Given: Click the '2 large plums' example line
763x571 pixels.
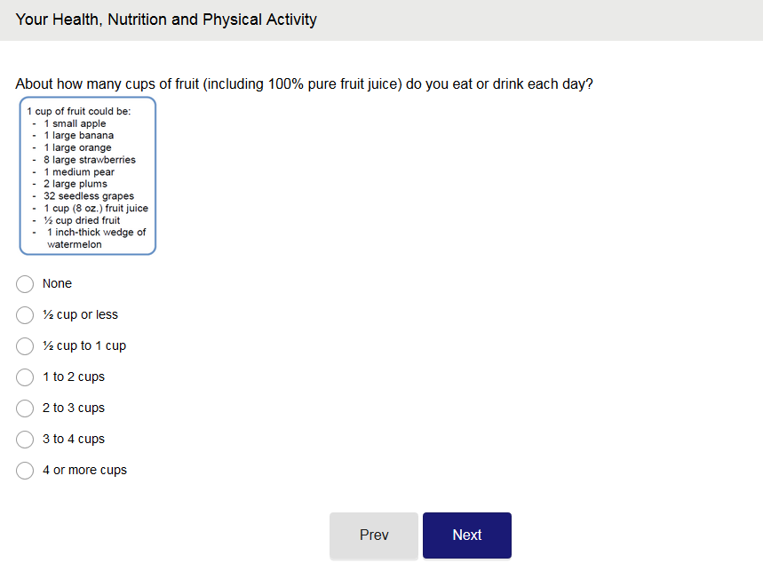Looking at the screenshot, I should pos(75,184).
